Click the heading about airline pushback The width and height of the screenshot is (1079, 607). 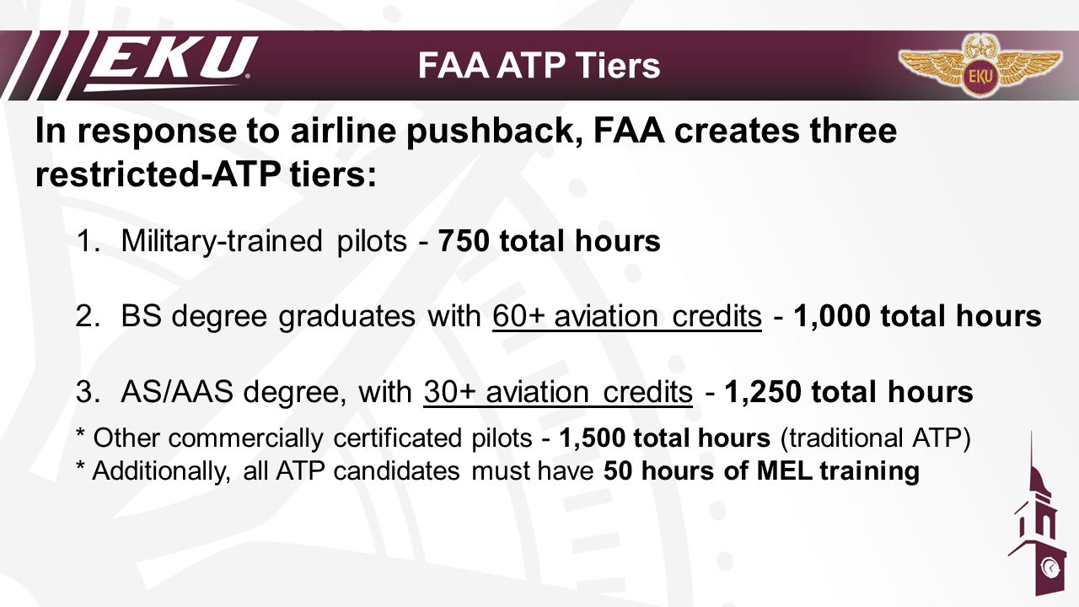465,132
